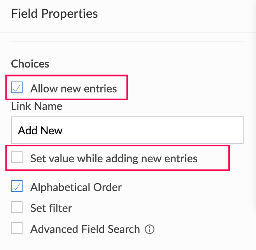Image resolution: width=256 pixels, height=250 pixels.
Task: Click the 'Allow new entries' label text
Action: (74, 89)
